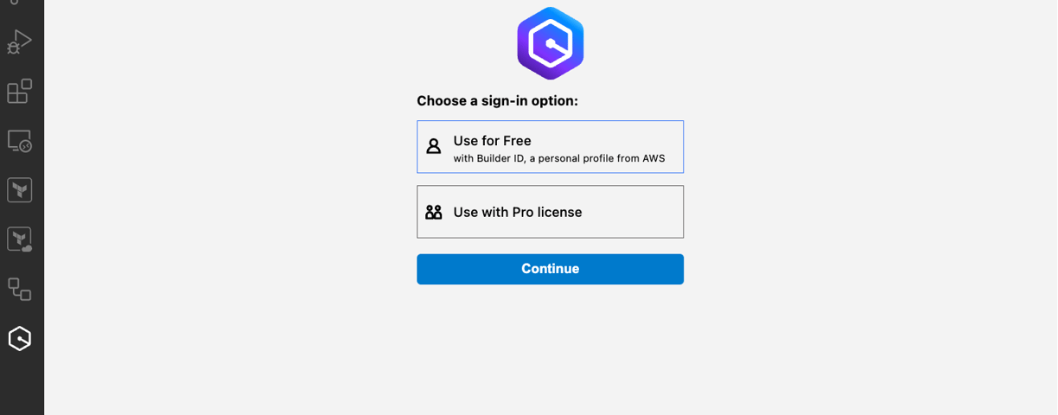Click the "Use with Pro license" label text
This screenshot has height=415, width=1058.
pos(517,212)
